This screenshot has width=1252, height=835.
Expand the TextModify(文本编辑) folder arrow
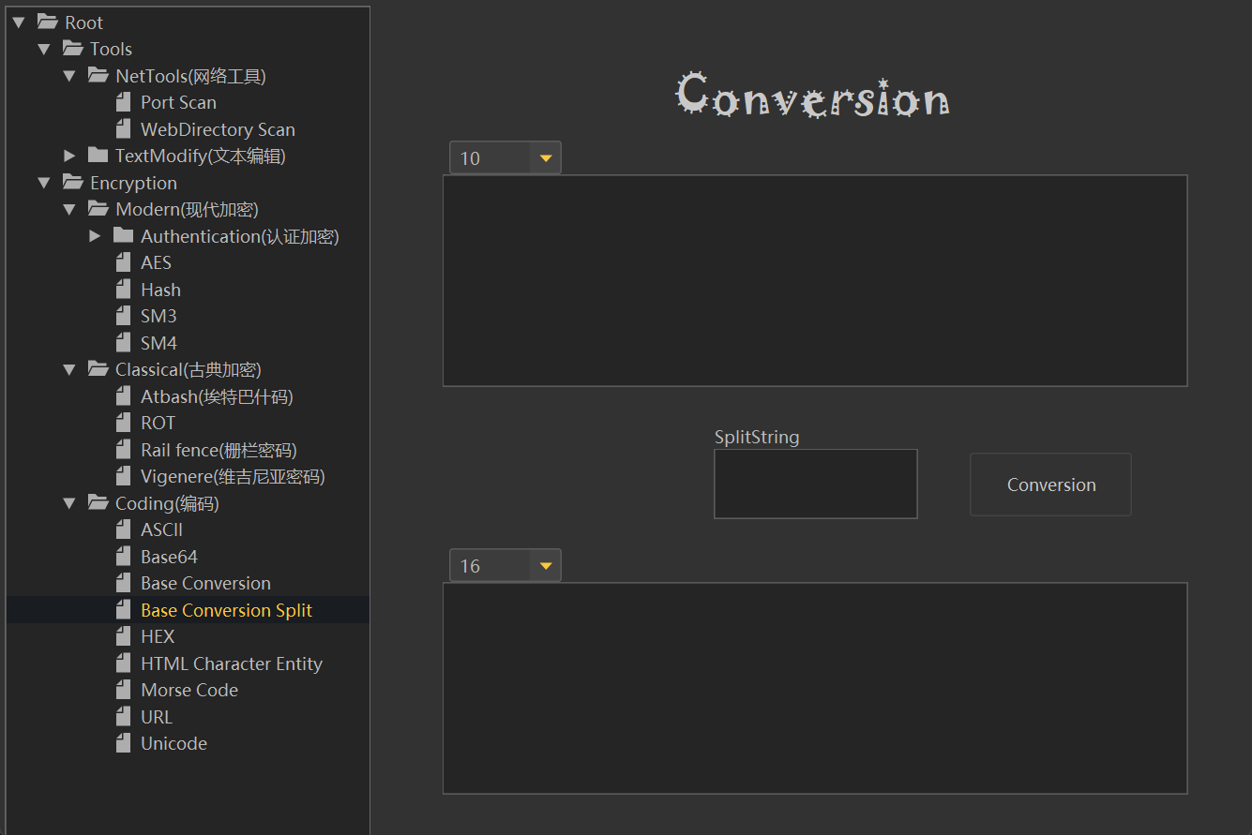69,156
